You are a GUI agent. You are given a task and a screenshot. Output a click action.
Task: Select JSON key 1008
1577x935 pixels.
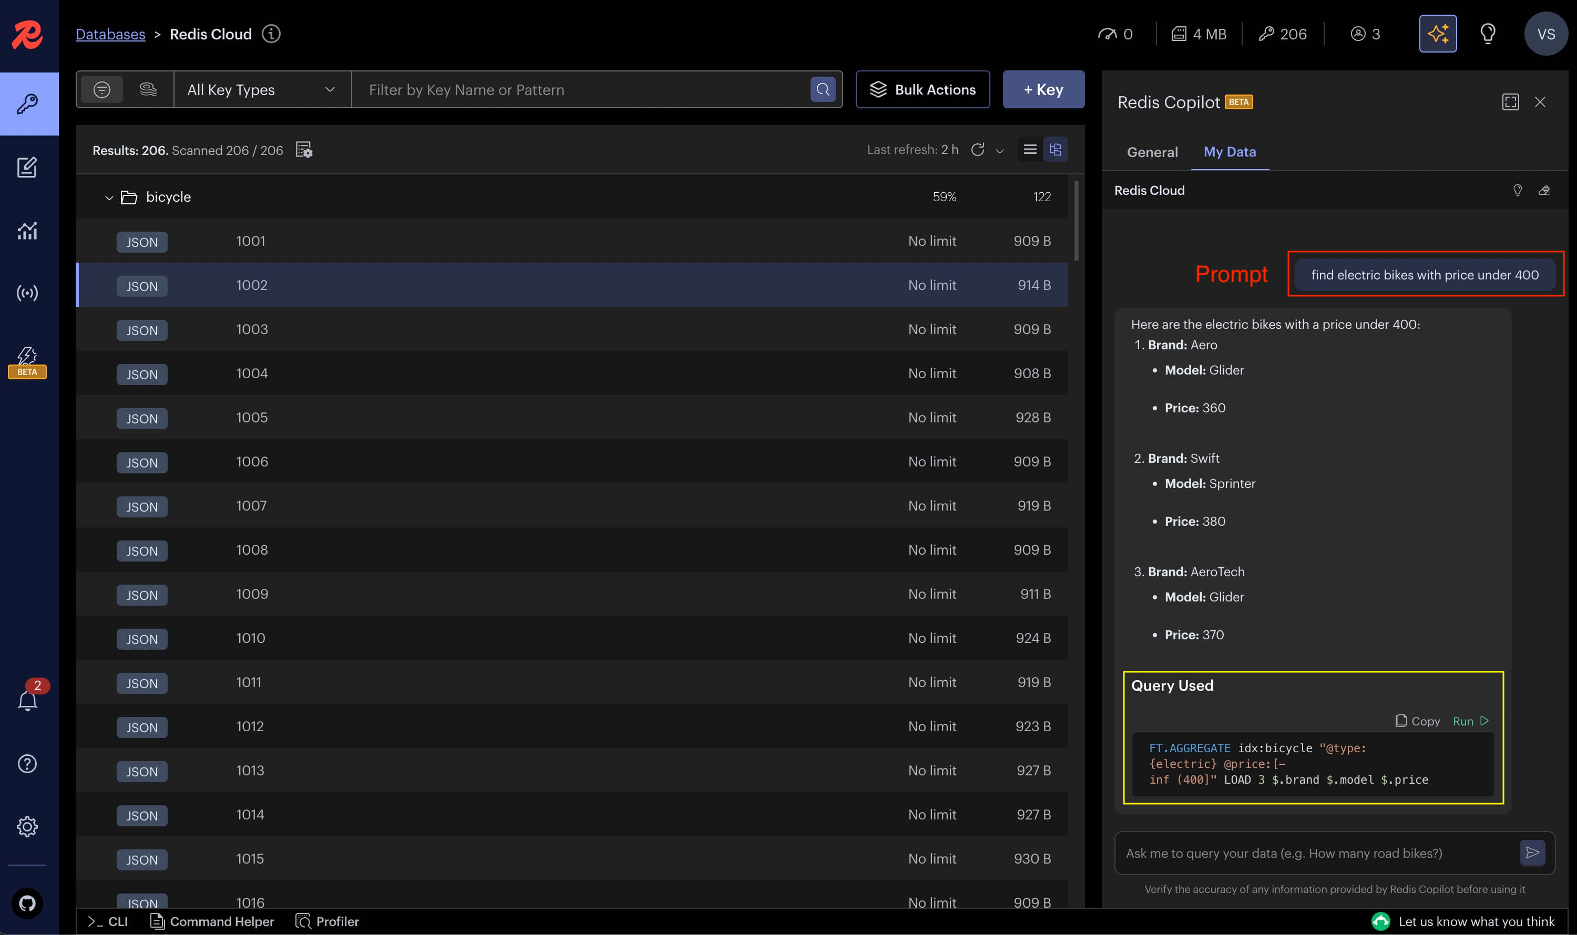point(571,549)
